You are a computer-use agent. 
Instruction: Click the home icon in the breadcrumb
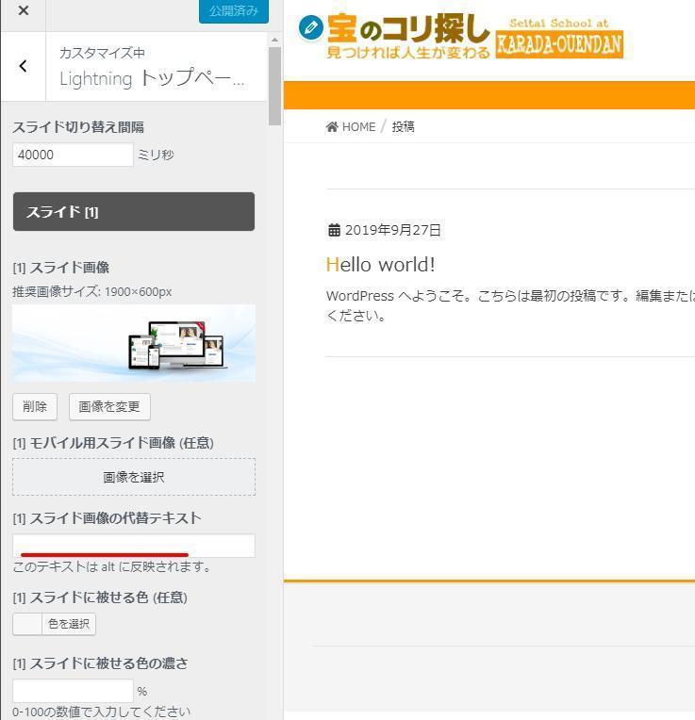point(332,126)
